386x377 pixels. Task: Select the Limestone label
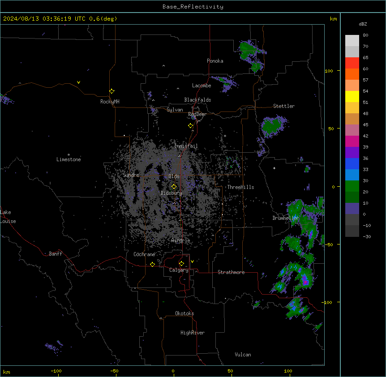(x=69, y=159)
